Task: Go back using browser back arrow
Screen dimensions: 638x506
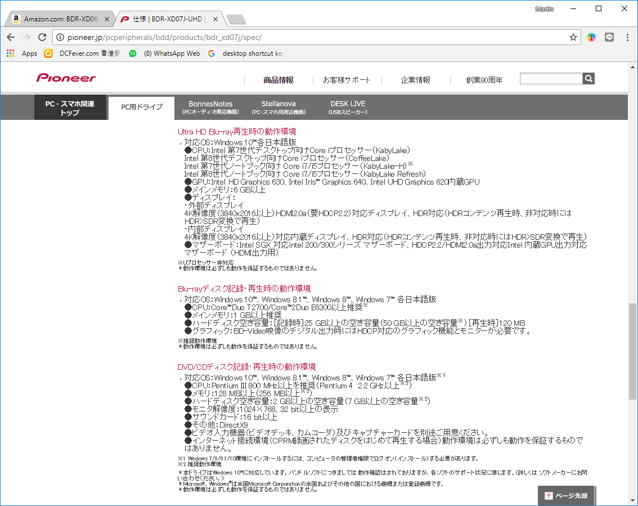Action: tap(11, 37)
